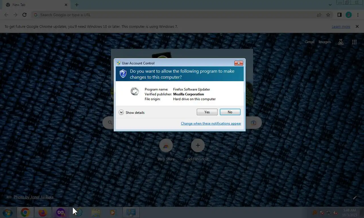The width and height of the screenshot is (364, 218).
Task: Open 'Photo by Jozef Jankola' link
Action: (33, 197)
